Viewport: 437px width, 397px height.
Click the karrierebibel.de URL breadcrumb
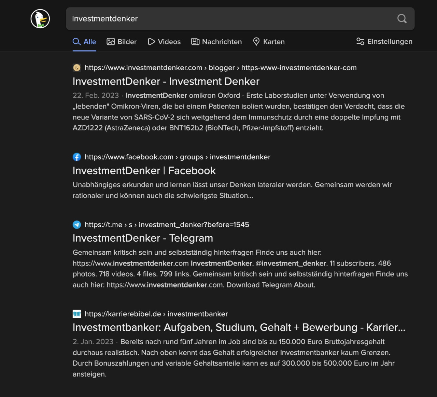click(156, 314)
